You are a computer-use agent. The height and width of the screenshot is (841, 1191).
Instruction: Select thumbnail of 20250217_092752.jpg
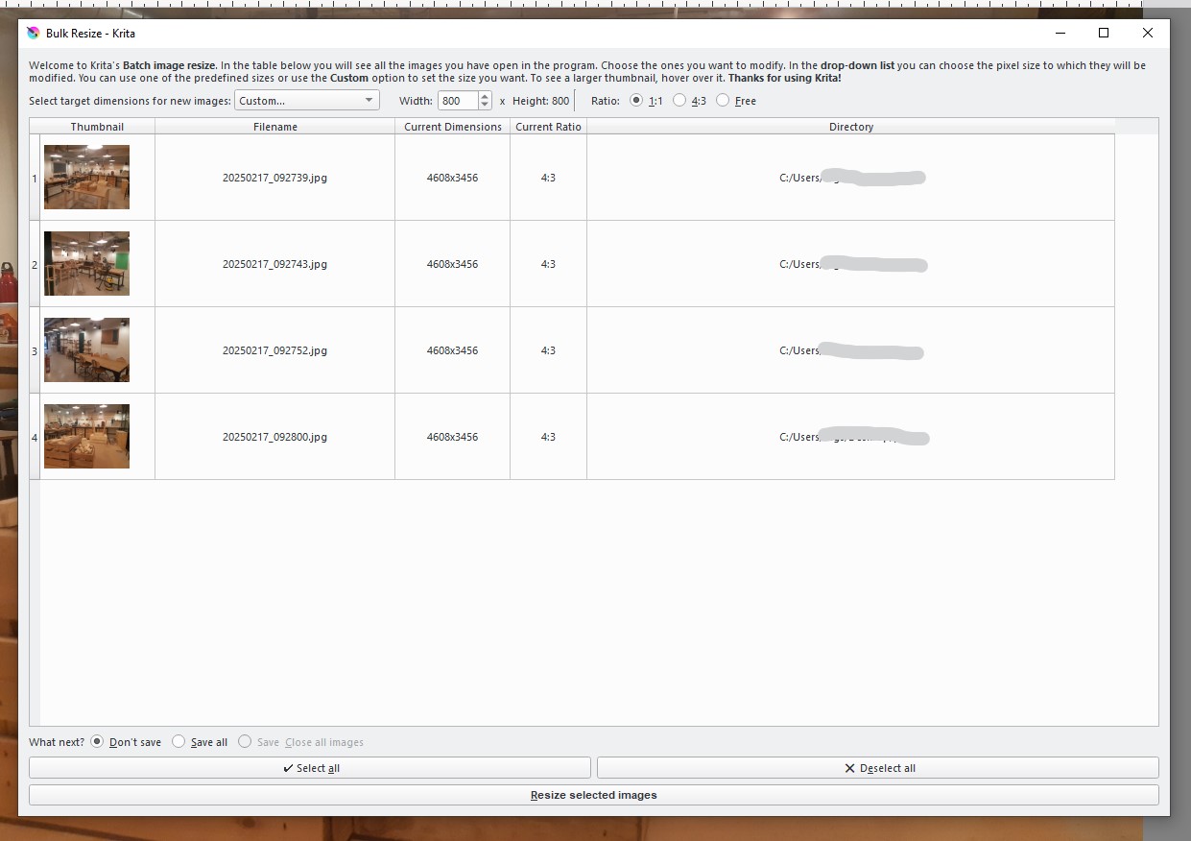[86, 350]
